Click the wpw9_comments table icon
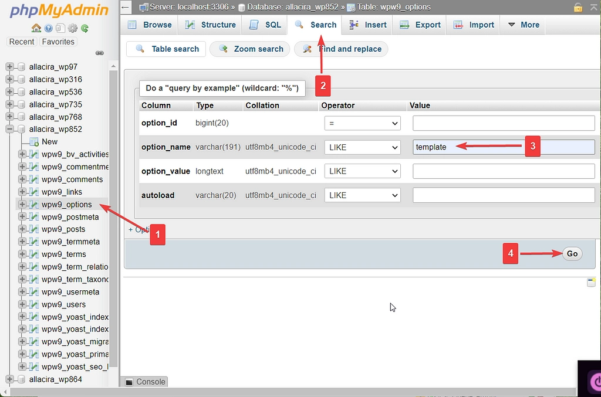Image resolution: width=601 pixels, height=397 pixels. tap(34, 179)
